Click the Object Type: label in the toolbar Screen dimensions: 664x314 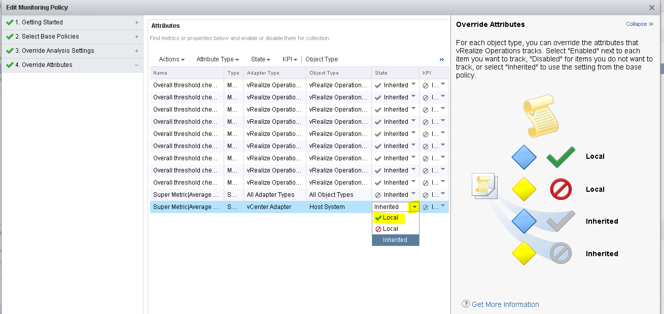(322, 59)
